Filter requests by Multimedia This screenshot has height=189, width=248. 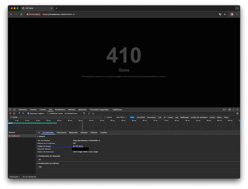coord(184,118)
